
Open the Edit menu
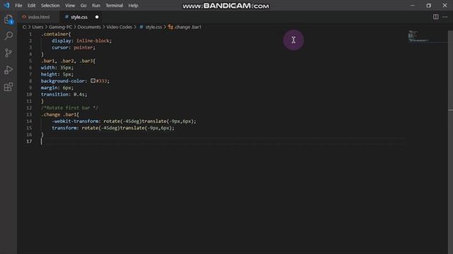(31, 6)
